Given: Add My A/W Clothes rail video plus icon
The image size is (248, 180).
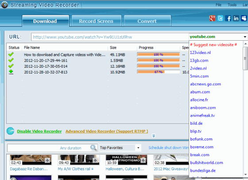Looking at the screenshot, I should tap(95, 161).
